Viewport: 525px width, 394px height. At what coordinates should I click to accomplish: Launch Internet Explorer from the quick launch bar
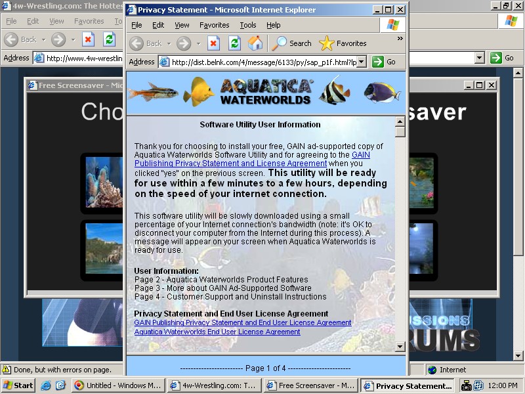[45, 385]
